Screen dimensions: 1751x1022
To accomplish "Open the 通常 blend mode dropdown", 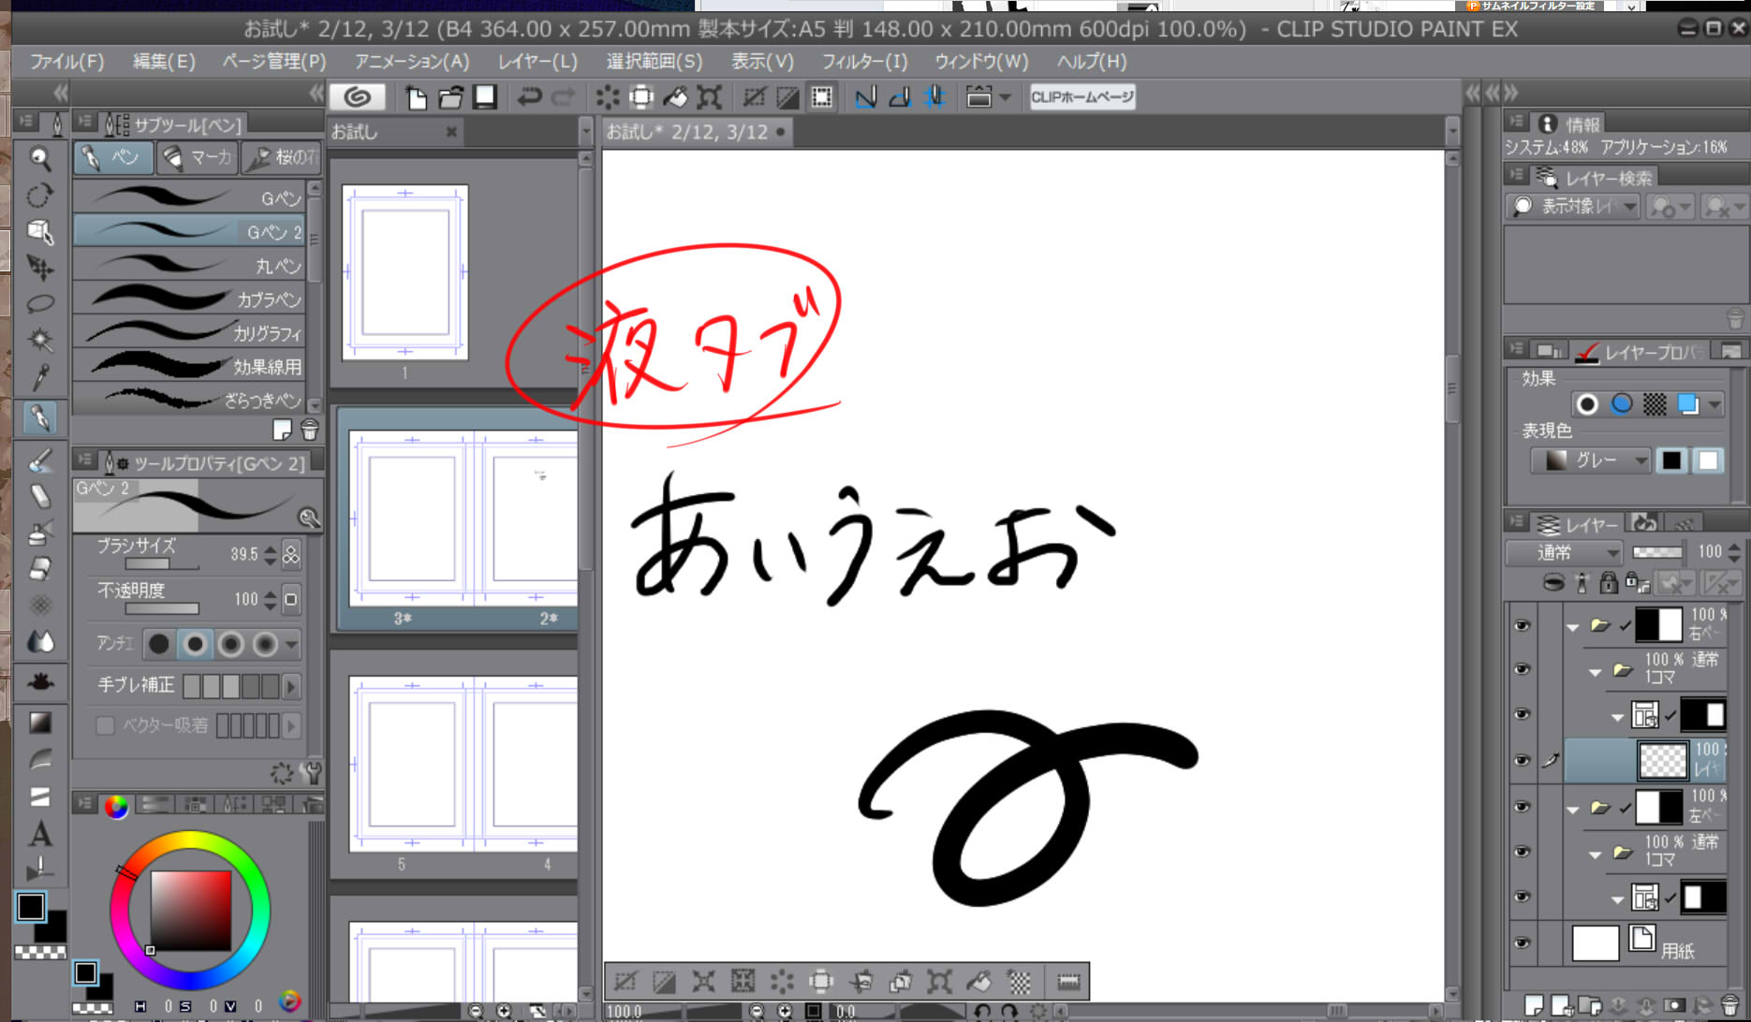I will tap(1564, 552).
